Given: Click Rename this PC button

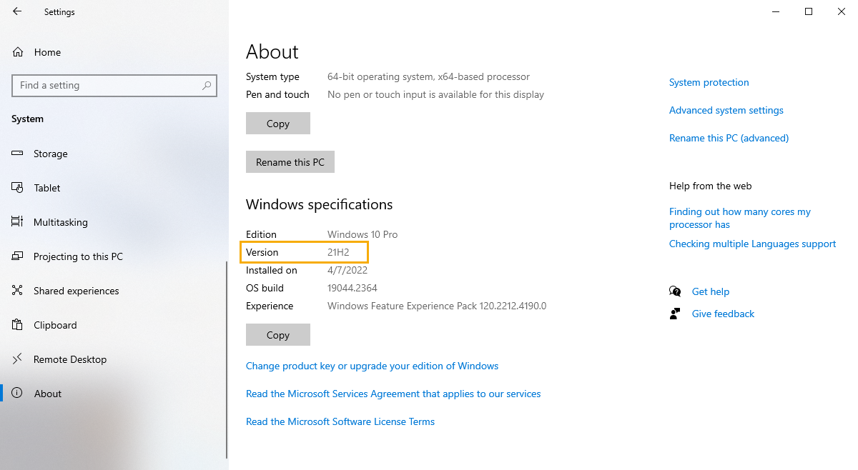Looking at the screenshot, I should click(290, 161).
